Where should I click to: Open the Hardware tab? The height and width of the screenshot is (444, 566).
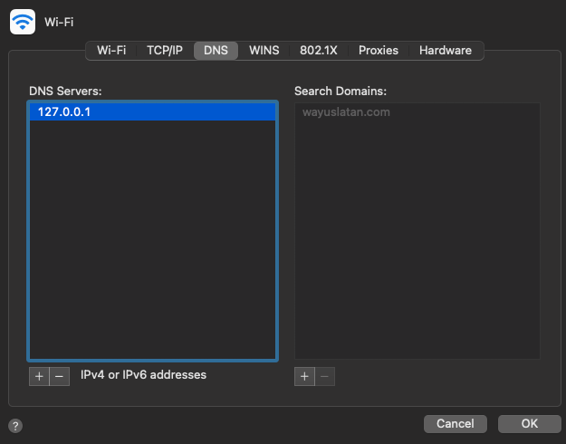[446, 50]
